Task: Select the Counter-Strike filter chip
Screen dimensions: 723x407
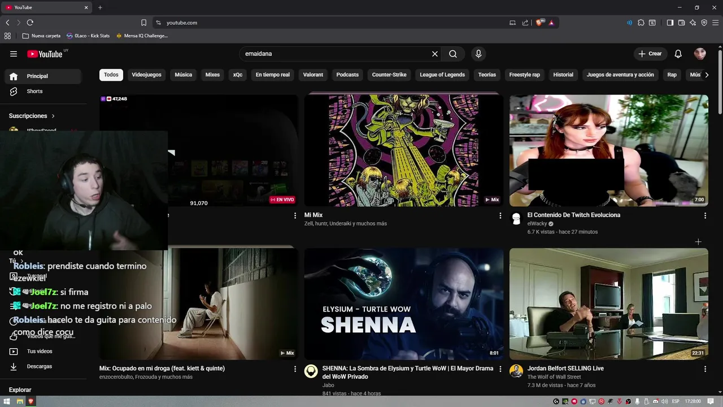Action: click(x=389, y=75)
